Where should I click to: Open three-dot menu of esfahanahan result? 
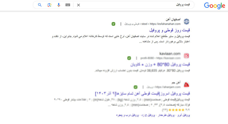coord(121,24)
